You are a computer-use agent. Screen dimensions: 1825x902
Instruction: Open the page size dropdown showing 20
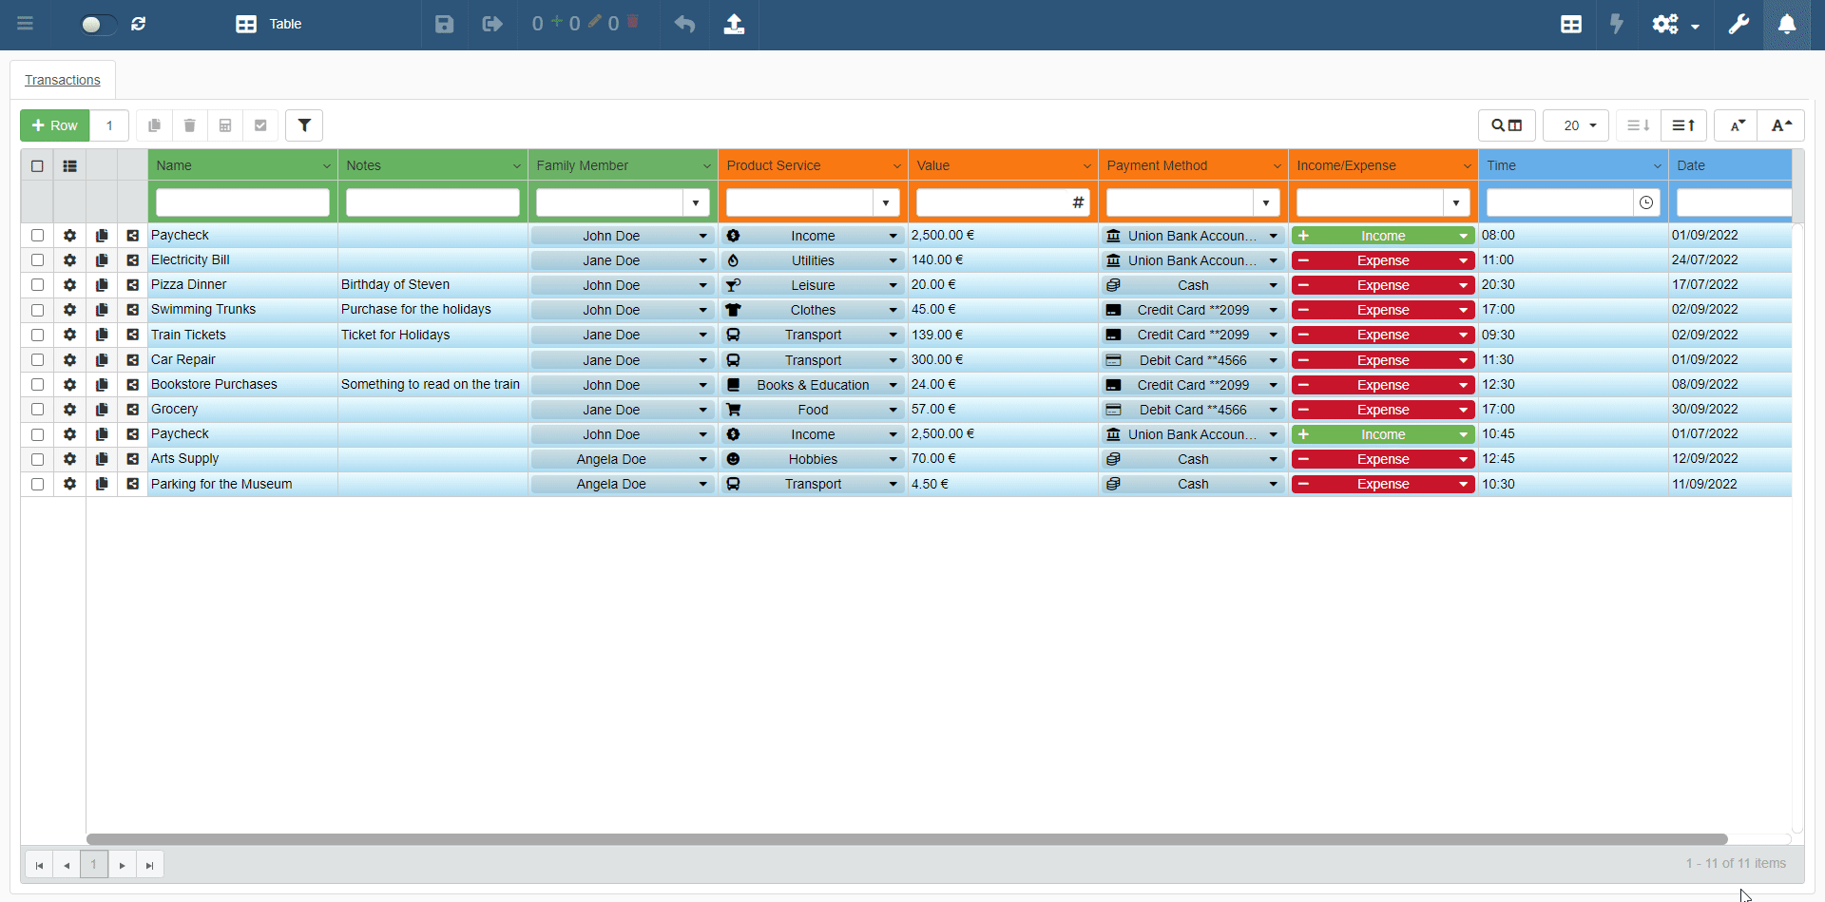click(x=1576, y=125)
